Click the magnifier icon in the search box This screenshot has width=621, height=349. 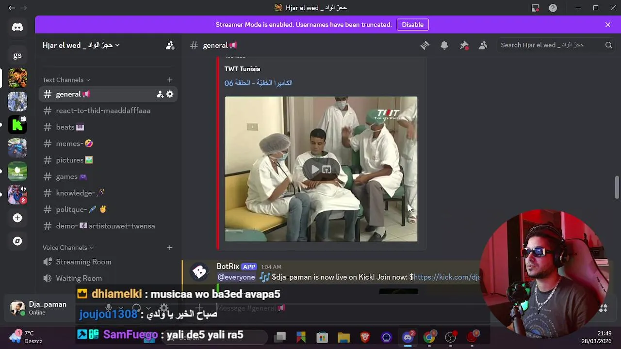(608, 45)
